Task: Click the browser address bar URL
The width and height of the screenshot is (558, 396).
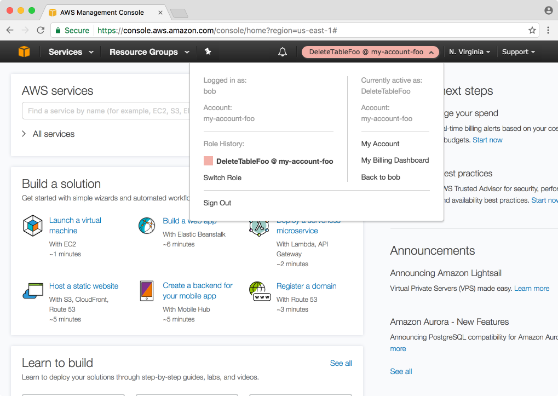Action: (x=217, y=31)
